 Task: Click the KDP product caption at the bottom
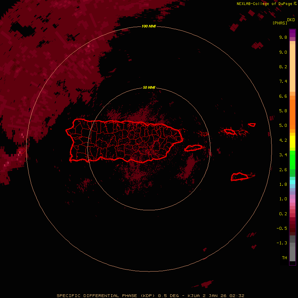pos(151,296)
